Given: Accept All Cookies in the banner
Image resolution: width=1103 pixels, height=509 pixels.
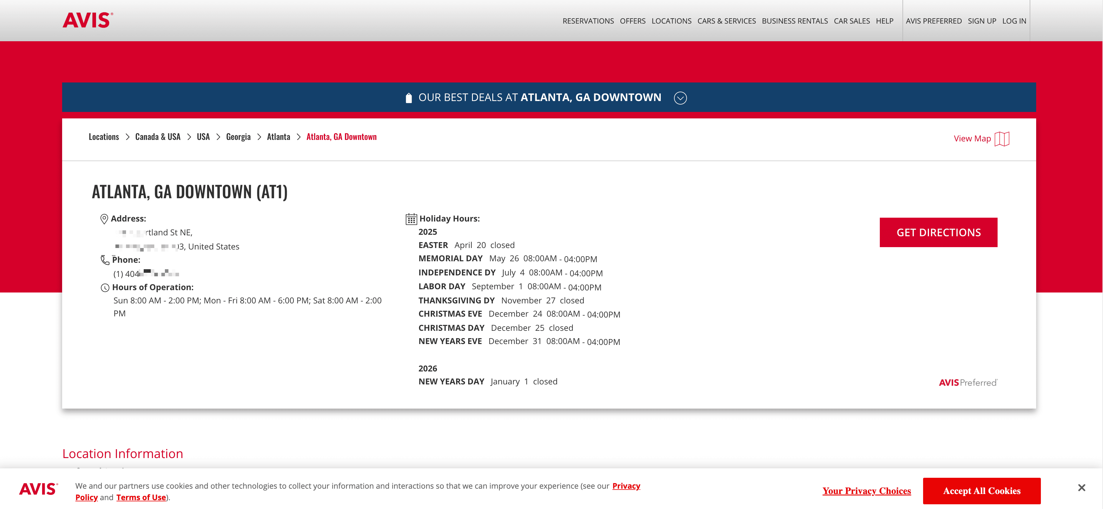Looking at the screenshot, I should pos(981,491).
